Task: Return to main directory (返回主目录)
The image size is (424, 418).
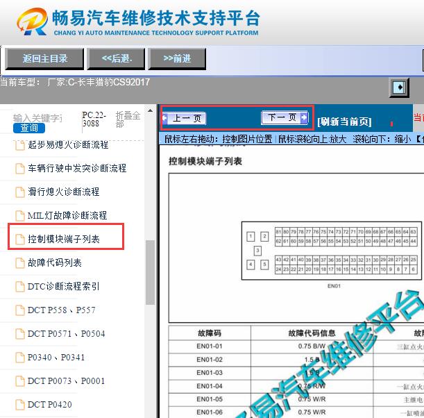Action: coord(44,59)
